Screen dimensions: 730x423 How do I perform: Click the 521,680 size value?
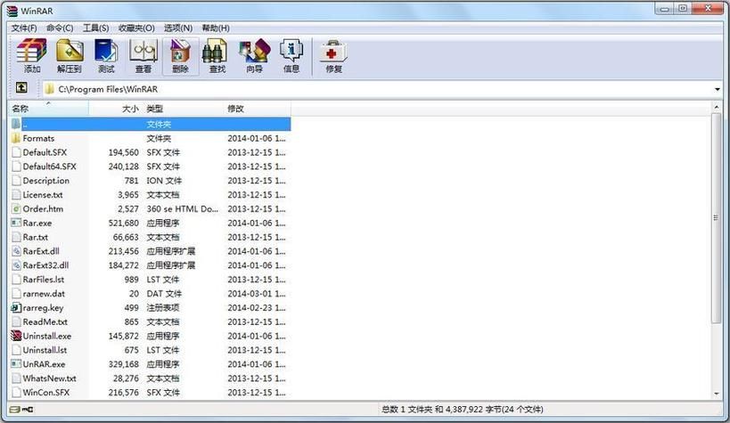point(123,223)
